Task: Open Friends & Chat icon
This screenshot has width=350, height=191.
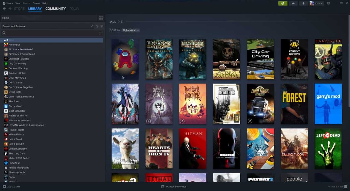Action: click(346, 187)
